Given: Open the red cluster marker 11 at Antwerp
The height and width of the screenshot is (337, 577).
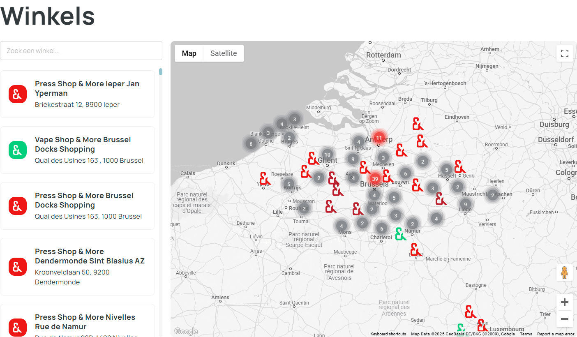Looking at the screenshot, I should tap(379, 138).
